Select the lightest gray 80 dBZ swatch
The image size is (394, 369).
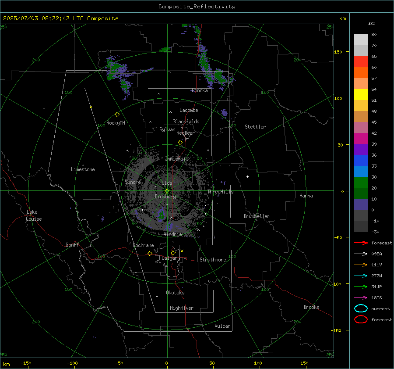tap(361, 40)
